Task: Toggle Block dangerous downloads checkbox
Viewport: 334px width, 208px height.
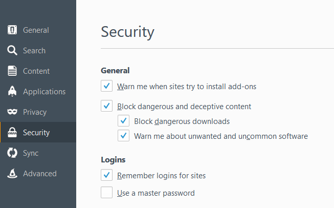Action: click(123, 121)
